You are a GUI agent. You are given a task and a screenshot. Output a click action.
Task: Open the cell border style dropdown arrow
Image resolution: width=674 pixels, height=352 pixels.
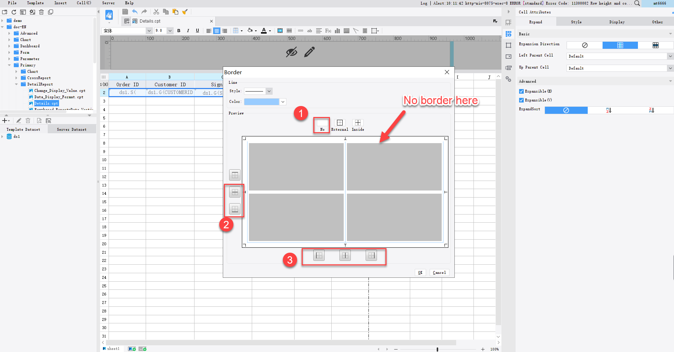(x=242, y=31)
